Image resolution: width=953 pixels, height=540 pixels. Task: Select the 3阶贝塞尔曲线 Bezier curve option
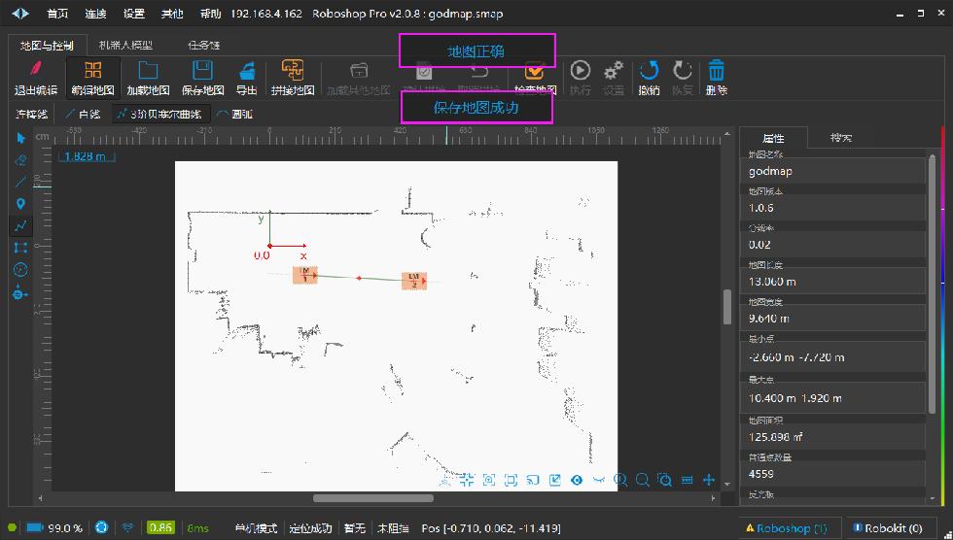coord(160,114)
